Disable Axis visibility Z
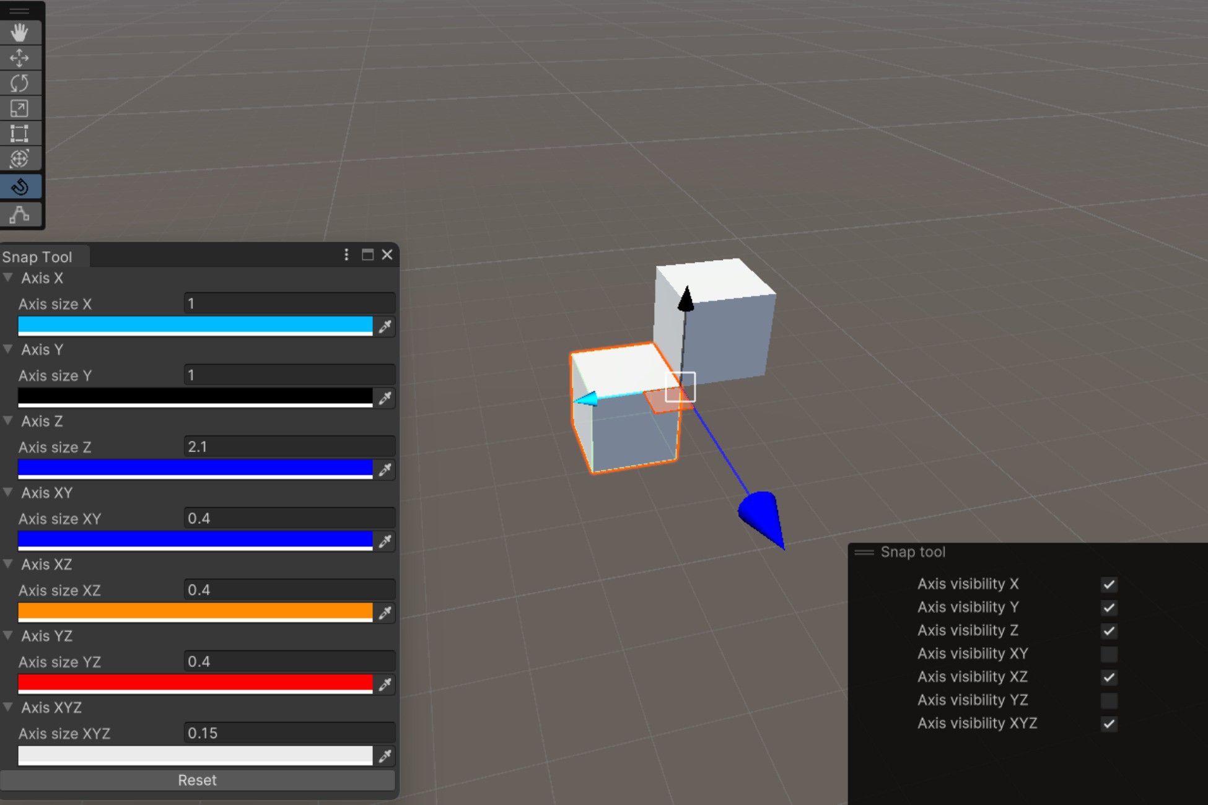1208x805 pixels. coord(1108,631)
